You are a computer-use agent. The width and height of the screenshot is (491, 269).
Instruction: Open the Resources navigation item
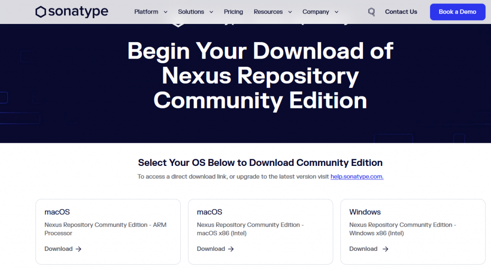coord(268,12)
